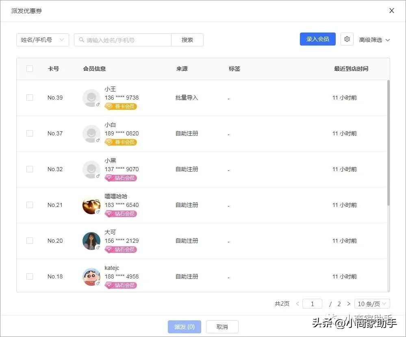This screenshot has height=337, width=406.
Task: Open the 10 条/页 page size dropdown
Action: click(x=372, y=304)
